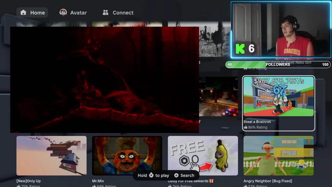The height and width of the screenshot is (187, 332).
Task: Click the thumbs-up icon beside 86% Rating
Action: pos(245,127)
